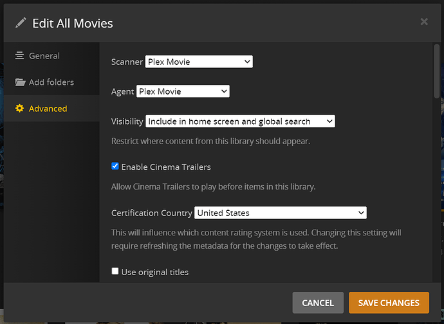Toggle Enable Cinema Trailers checkbox

click(x=115, y=166)
